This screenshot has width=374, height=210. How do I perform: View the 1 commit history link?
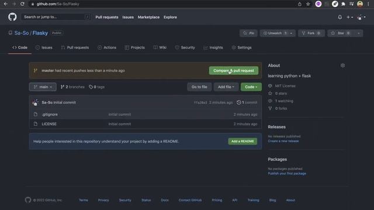(247, 103)
